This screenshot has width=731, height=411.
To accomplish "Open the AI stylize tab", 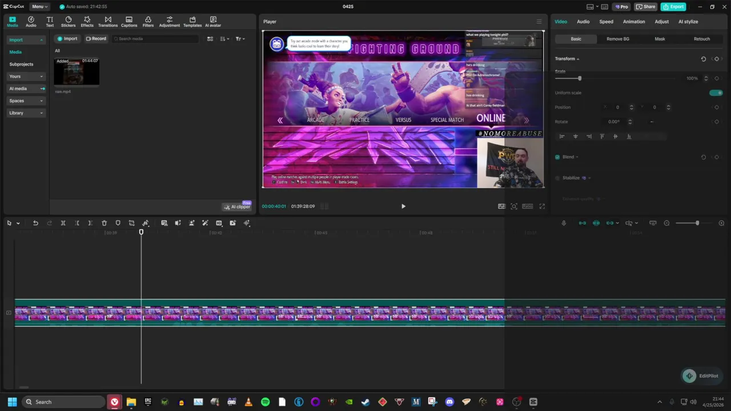I will [x=688, y=22].
